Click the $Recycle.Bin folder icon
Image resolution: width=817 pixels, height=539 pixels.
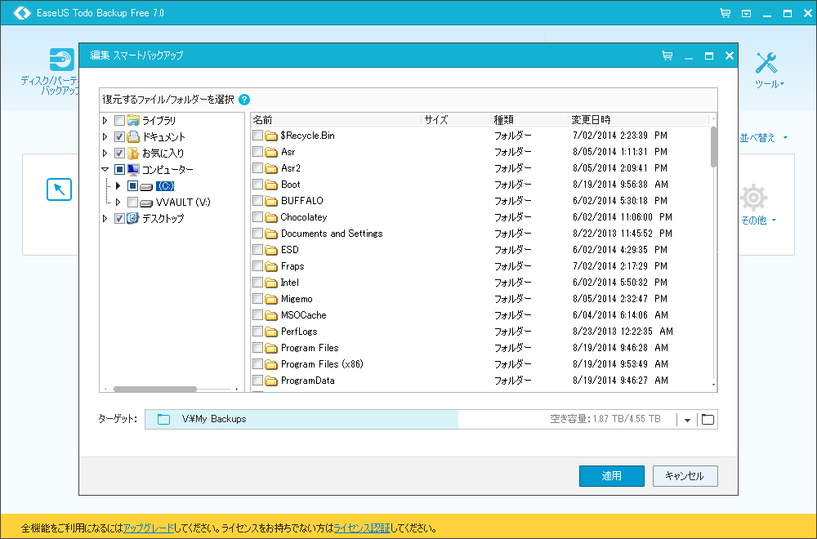(271, 136)
